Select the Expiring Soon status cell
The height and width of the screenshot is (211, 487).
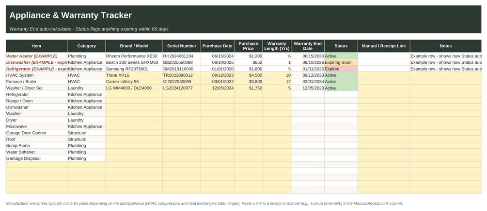click(341, 62)
